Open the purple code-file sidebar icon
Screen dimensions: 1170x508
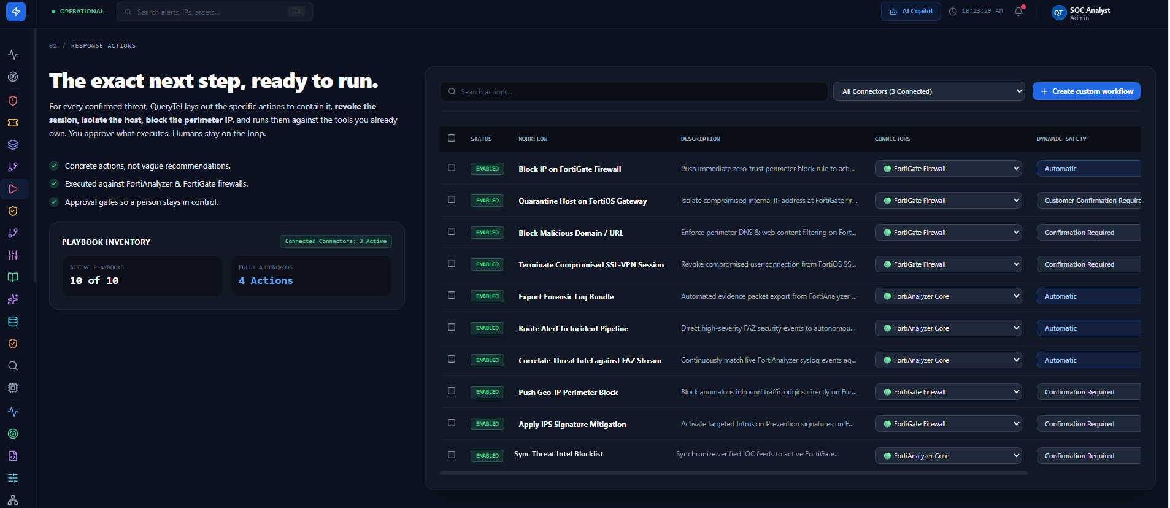coord(13,456)
